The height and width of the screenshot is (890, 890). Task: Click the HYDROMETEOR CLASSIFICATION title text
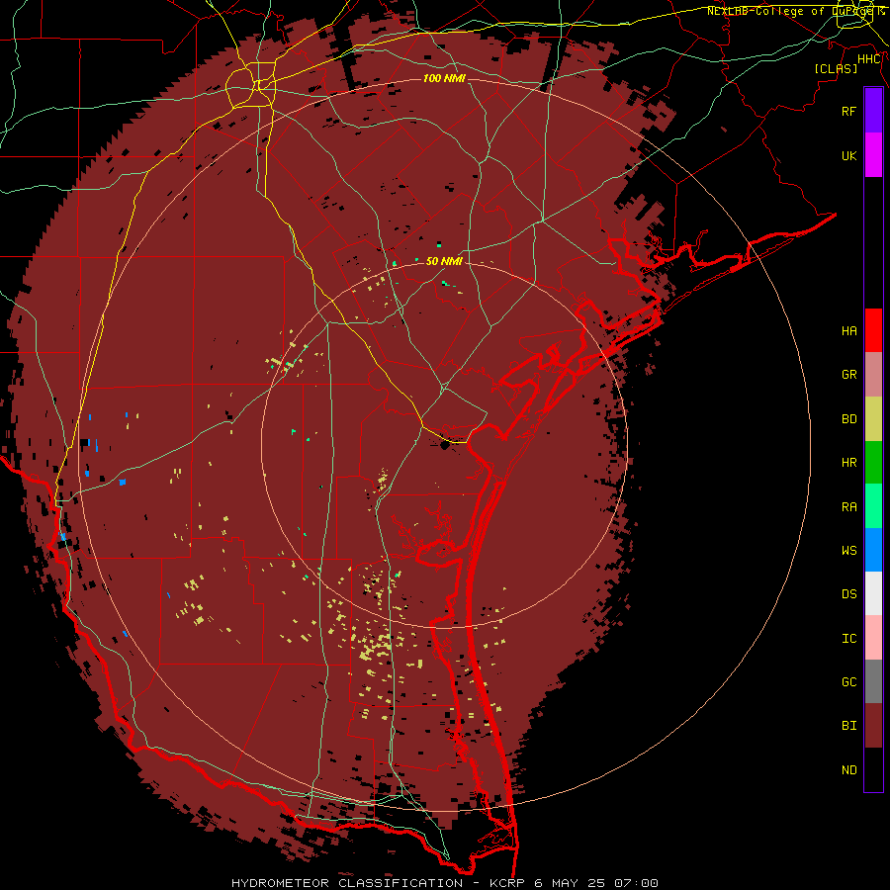pyautogui.click(x=347, y=883)
